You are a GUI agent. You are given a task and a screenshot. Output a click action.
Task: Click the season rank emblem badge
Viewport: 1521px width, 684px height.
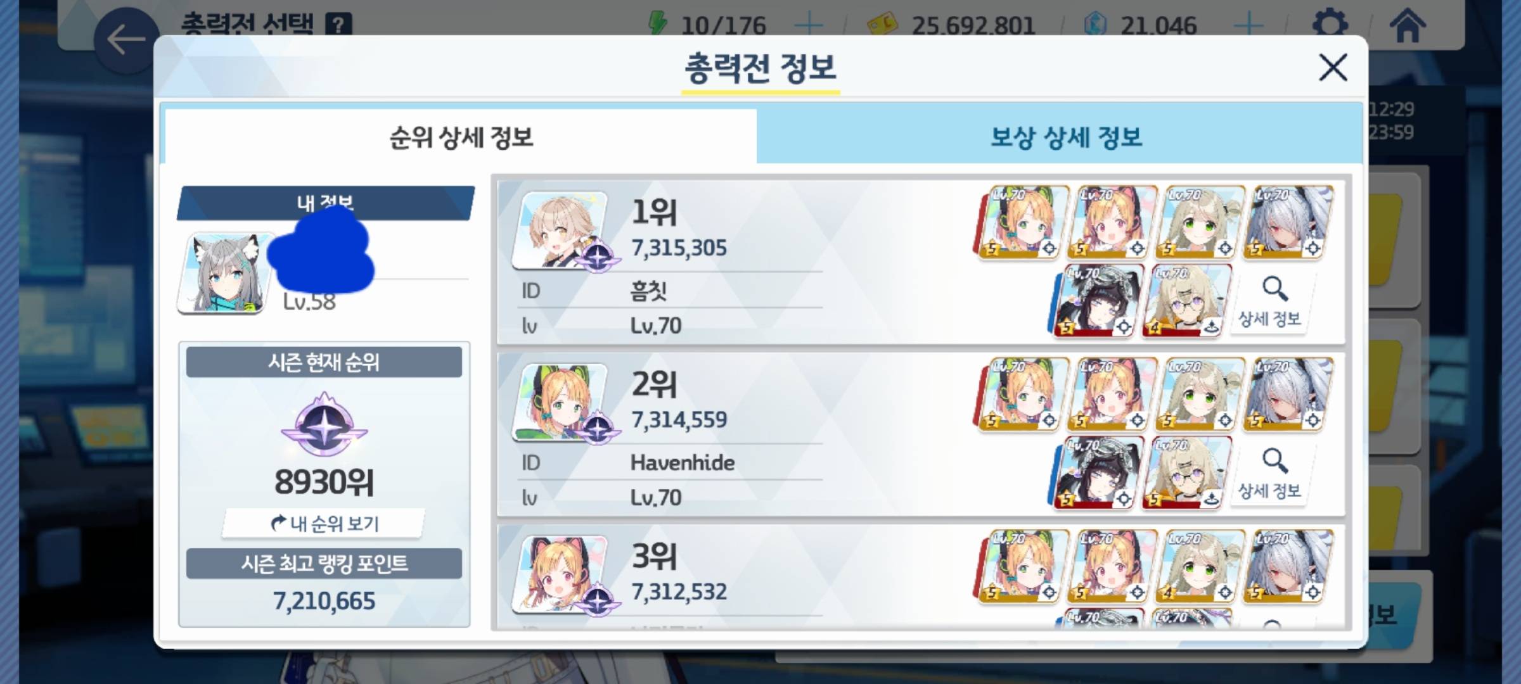[324, 424]
